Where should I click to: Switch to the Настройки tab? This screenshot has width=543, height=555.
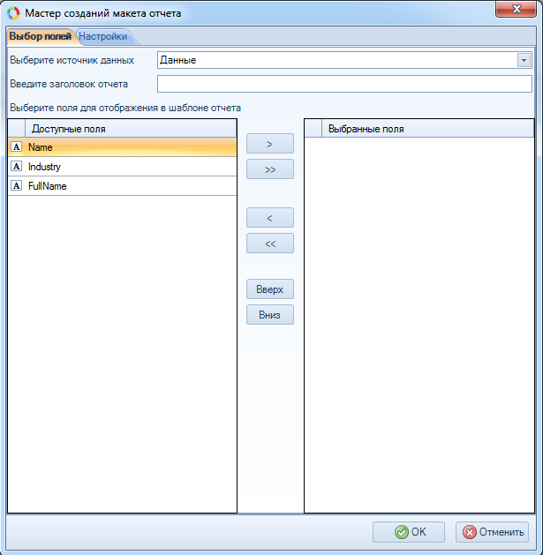[x=103, y=36]
